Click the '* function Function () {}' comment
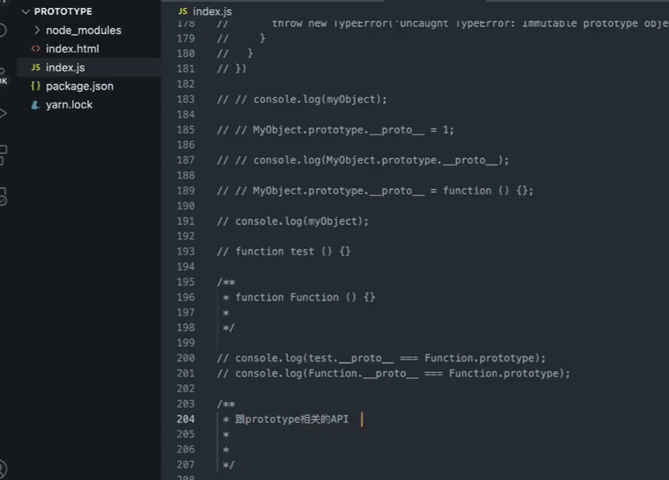The height and width of the screenshot is (480, 669). tap(299, 297)
